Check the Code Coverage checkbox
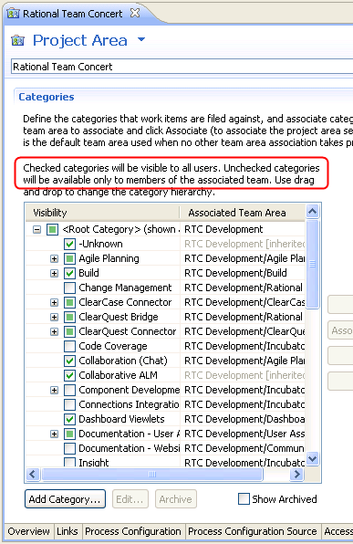 click(69, 346)
